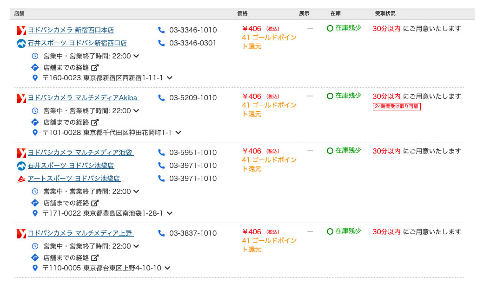Click the 価格 column header
The image size is (484, 282).
242,13
